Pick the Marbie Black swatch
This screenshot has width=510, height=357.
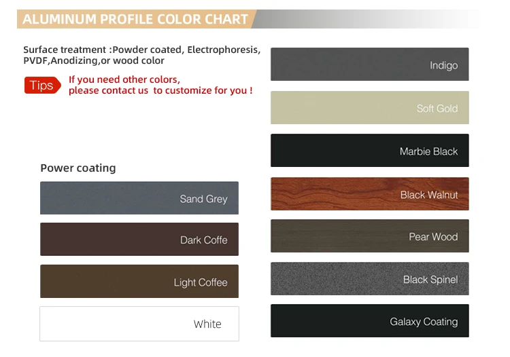tap(369, 151)
